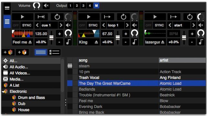Play the Feel me deck

[23, 17]
